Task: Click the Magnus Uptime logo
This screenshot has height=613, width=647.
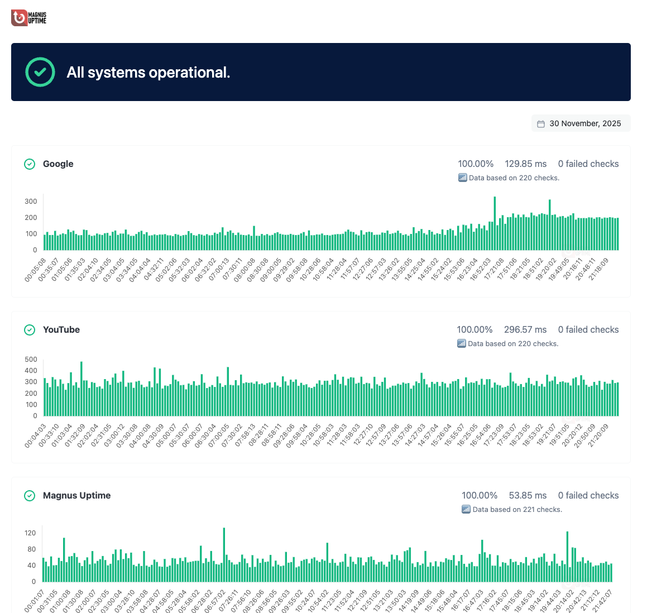Action: point(29,18)
